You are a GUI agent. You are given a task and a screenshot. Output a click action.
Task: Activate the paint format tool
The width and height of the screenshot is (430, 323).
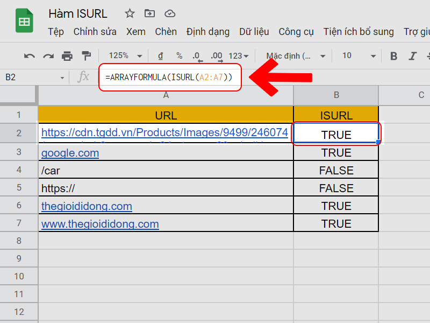coord(86,56)
